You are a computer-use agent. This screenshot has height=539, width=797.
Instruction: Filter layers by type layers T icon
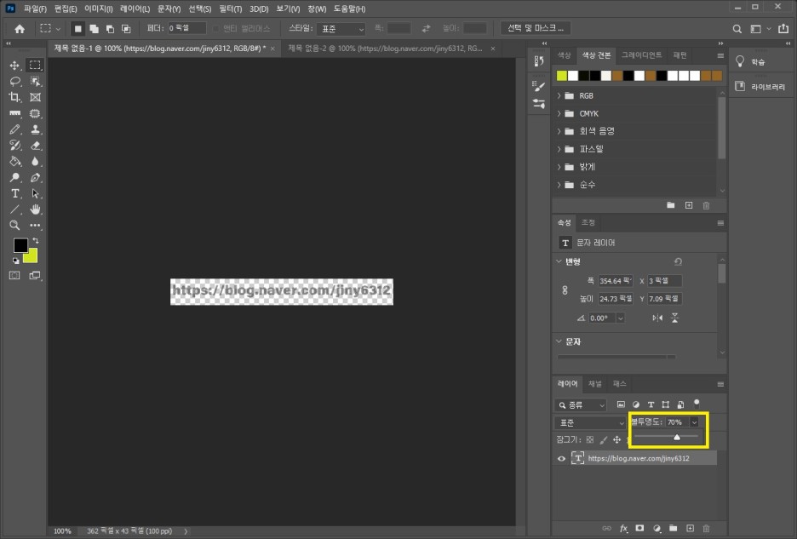651,404
